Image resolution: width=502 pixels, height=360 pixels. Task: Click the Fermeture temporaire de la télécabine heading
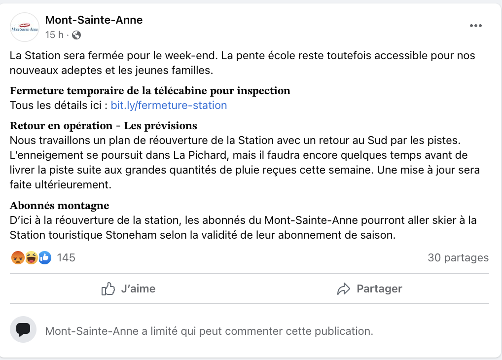[150, 91]
